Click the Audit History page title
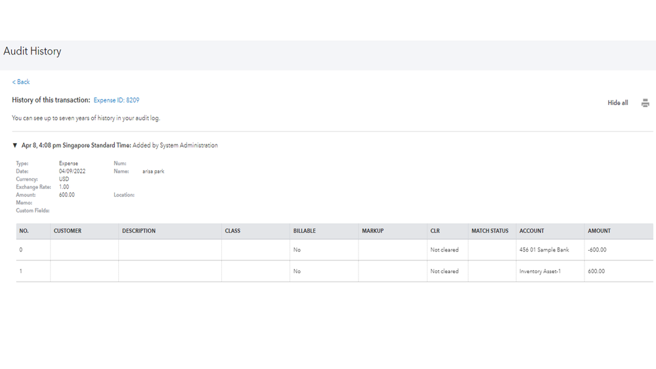 coord(32,51)
